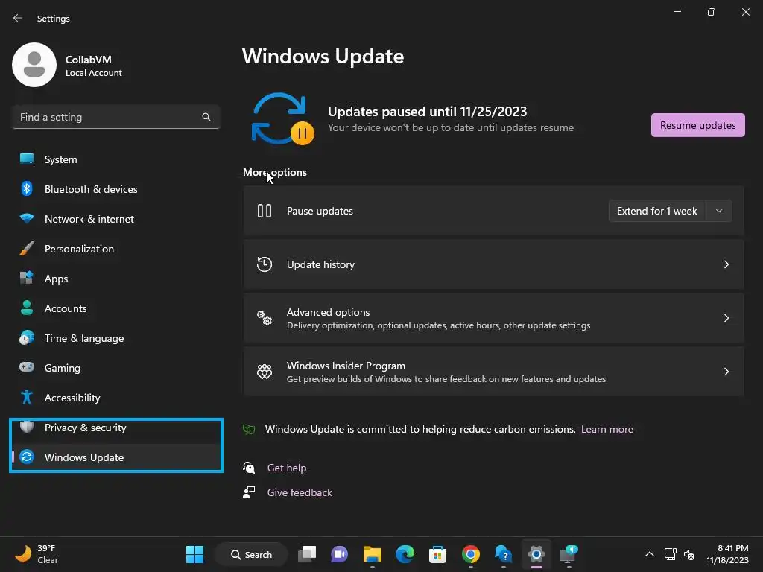Click the pause icon beside Pause updates
The width and height of the screenshot is (763, 572).
tap(265, 211)
